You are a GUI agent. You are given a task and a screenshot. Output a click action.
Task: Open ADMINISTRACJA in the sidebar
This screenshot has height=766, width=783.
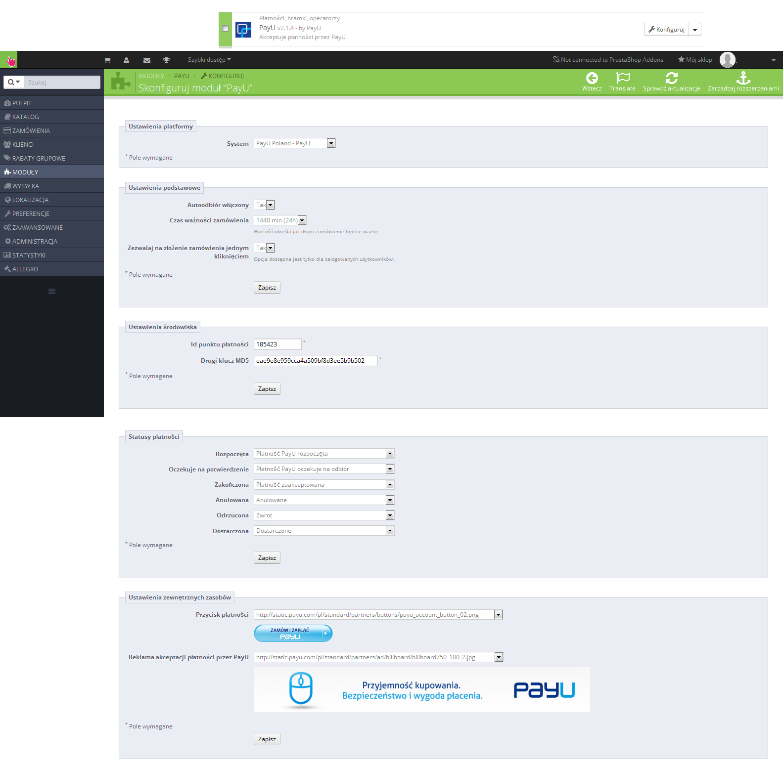tap(52, 241)
